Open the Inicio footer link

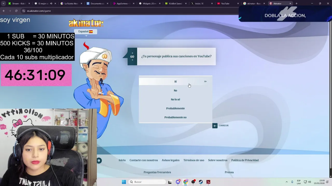(122, 160)
